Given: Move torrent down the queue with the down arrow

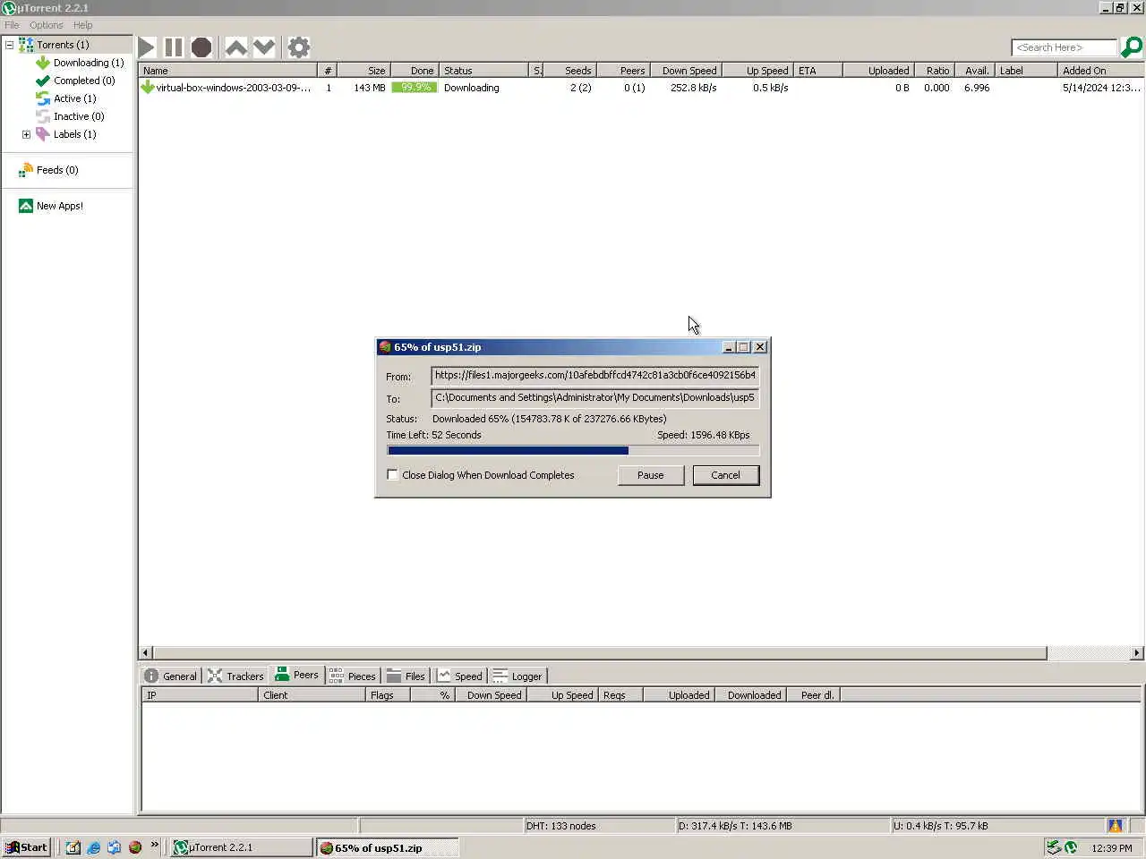Looking at the screenshot, I should pyautogui.click(x=264, y=47).
